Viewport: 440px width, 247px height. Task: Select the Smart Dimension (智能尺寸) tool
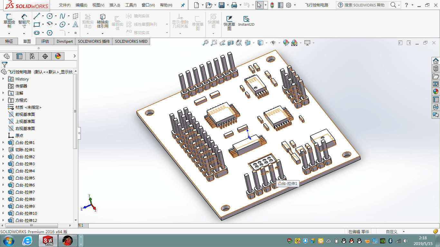(x=24, y=21)
